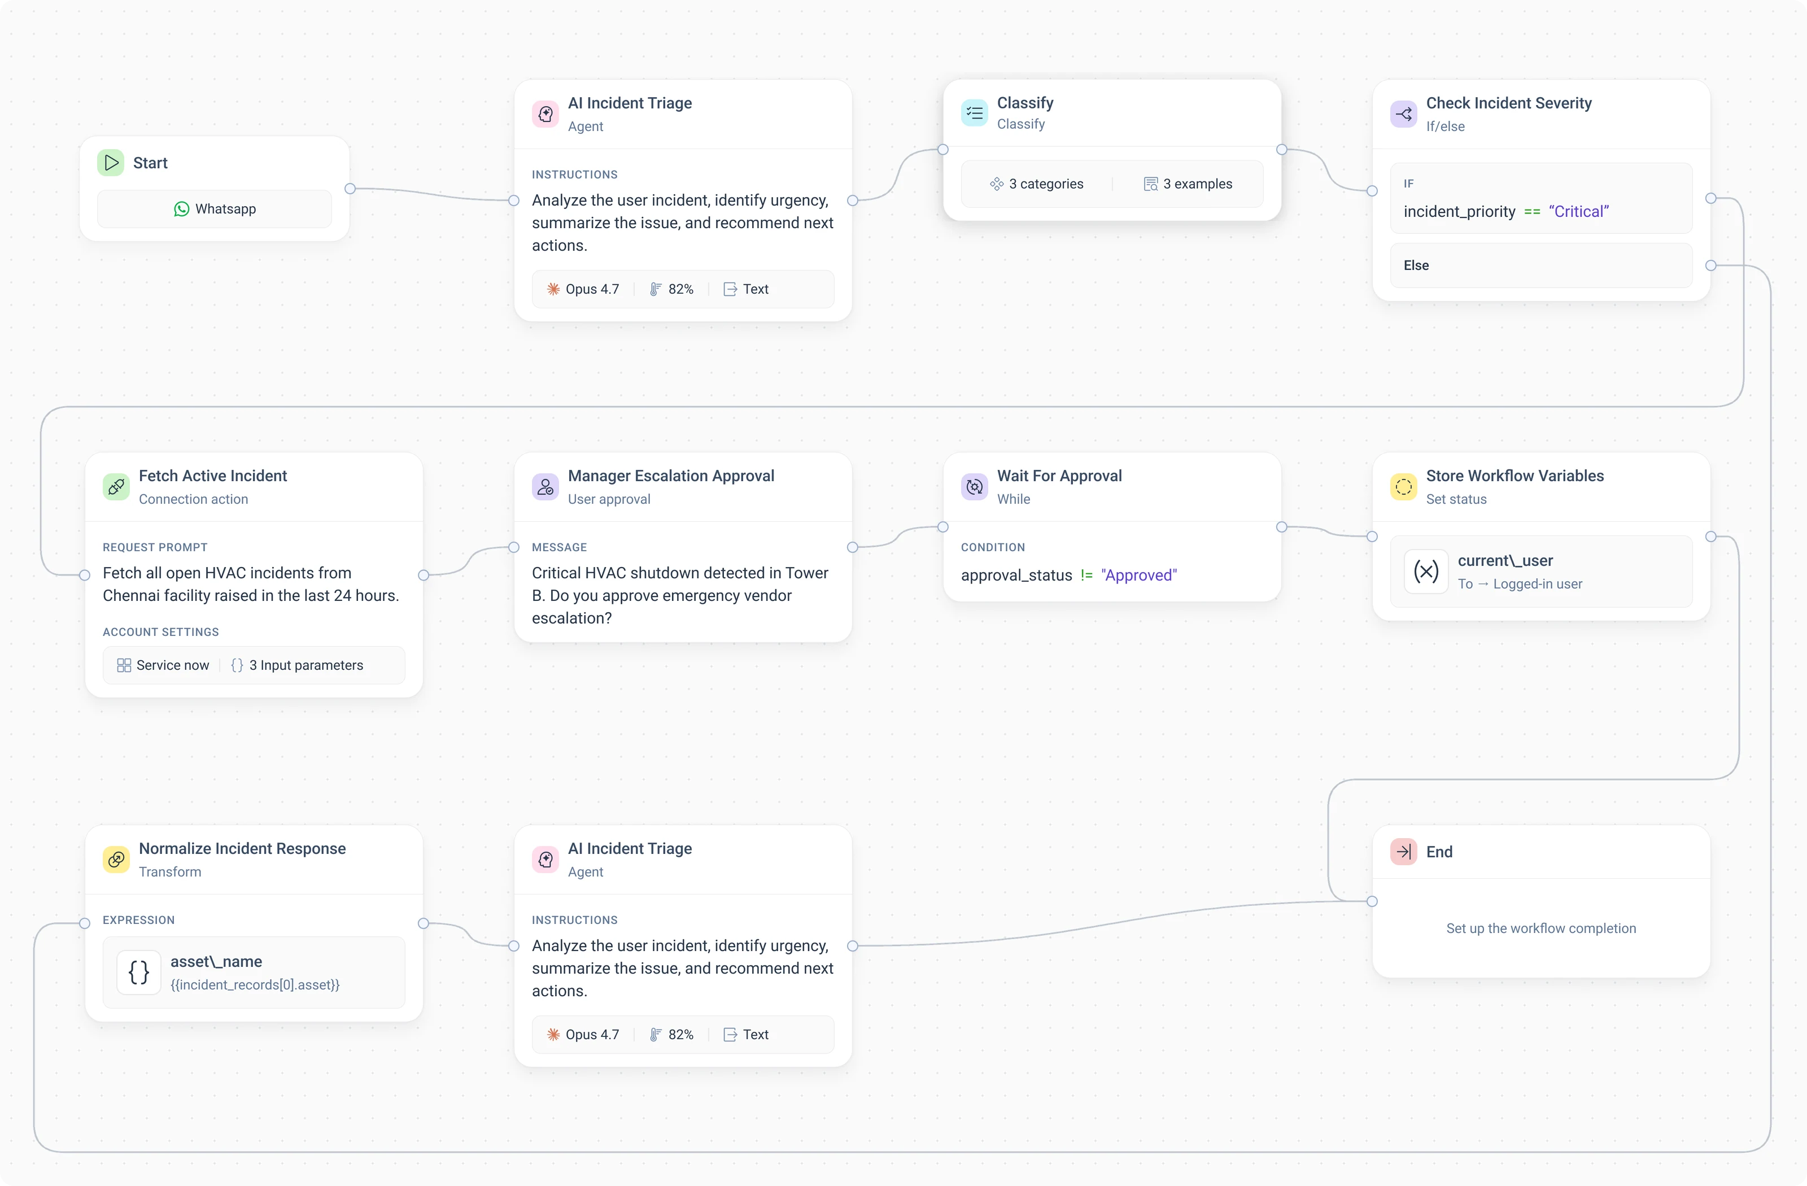Click the Store Workflow Variables status icon

[1403, 487]
